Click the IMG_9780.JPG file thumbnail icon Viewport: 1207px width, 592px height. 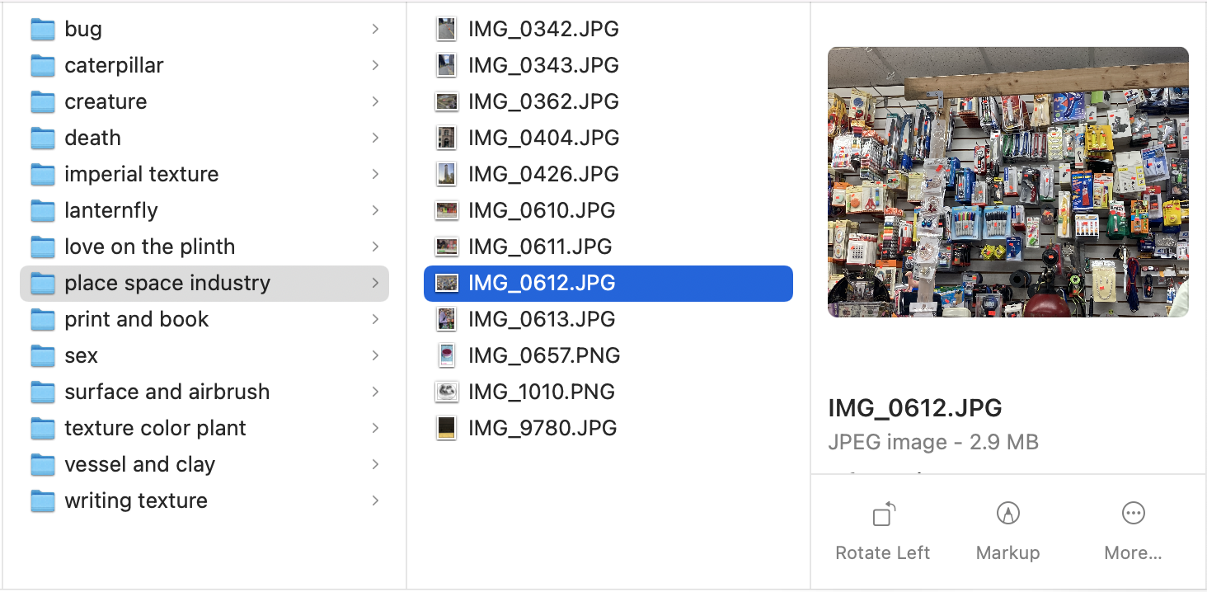click(446, 428)
